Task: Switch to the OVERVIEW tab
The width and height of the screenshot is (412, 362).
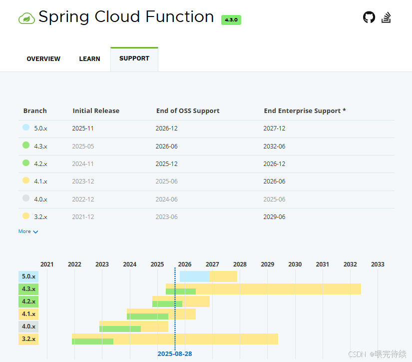Action: click(43, 58)
